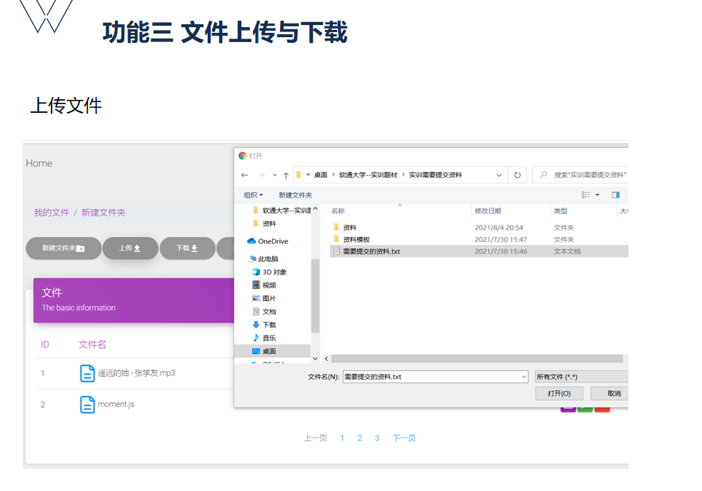Click the forward arrow in the Open dialog
Screen dimensions: 702x491
261,175
